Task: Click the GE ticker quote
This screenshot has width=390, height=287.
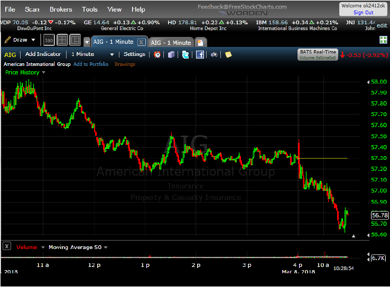Action: (x=122, y=25)
